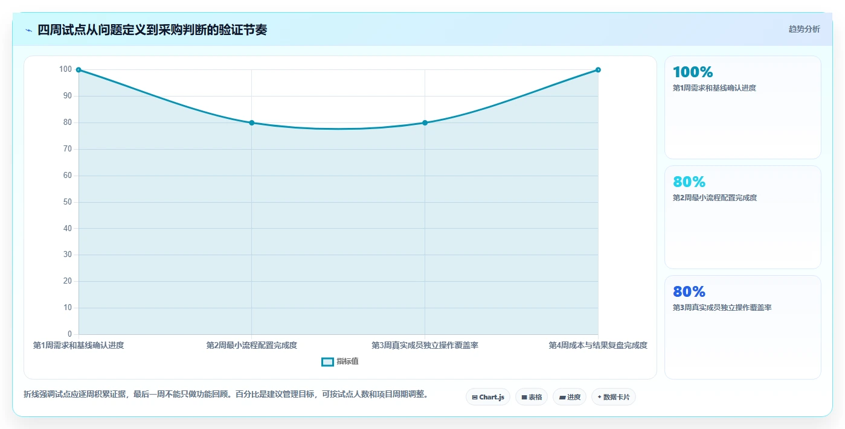845x429 pixels.
Task: Click the chart title 四周试点从问题定义到采购判断的验证节奏
Action: (152, 30)
